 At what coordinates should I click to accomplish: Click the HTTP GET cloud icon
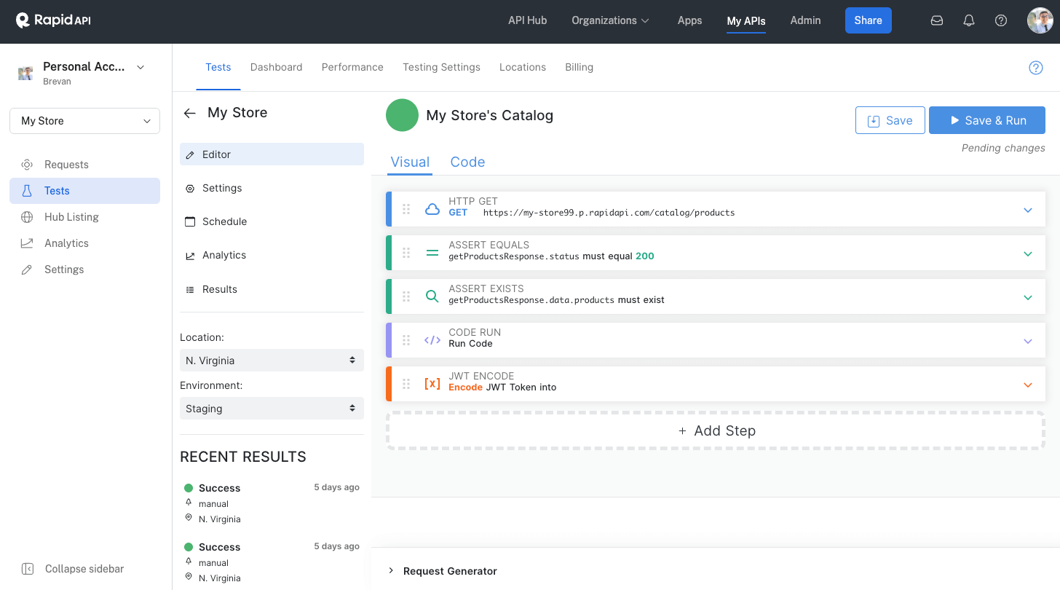point(432,209)
